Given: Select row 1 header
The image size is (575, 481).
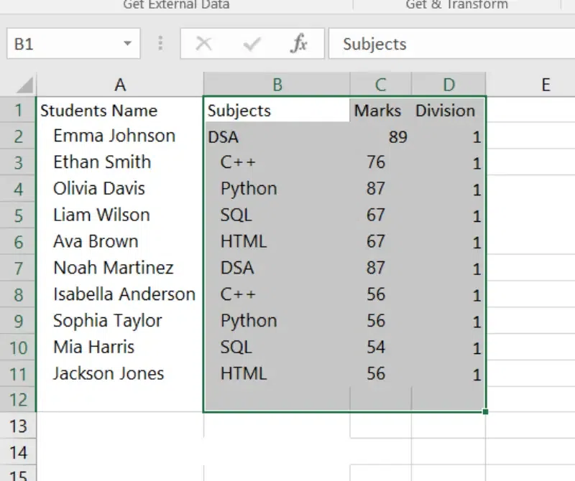Looking at the screenshot, I should point(18,111).
